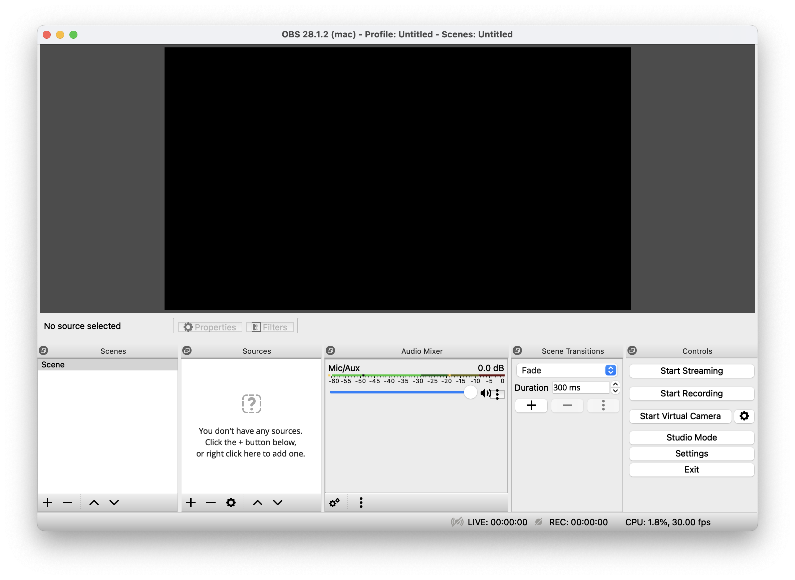Viewport: 795px width, 580px height.
Task: Open the scene transition options menu
Action: click(x=603, y=405)
